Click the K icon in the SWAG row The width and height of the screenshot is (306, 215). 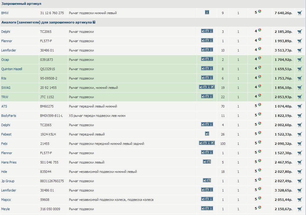213,87
